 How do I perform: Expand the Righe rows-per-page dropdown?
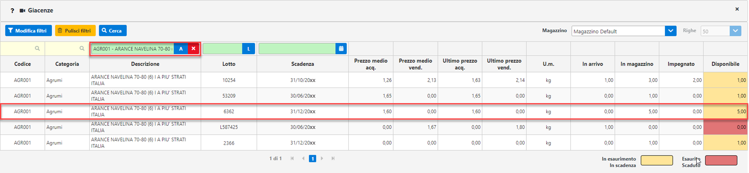[735, 31]
